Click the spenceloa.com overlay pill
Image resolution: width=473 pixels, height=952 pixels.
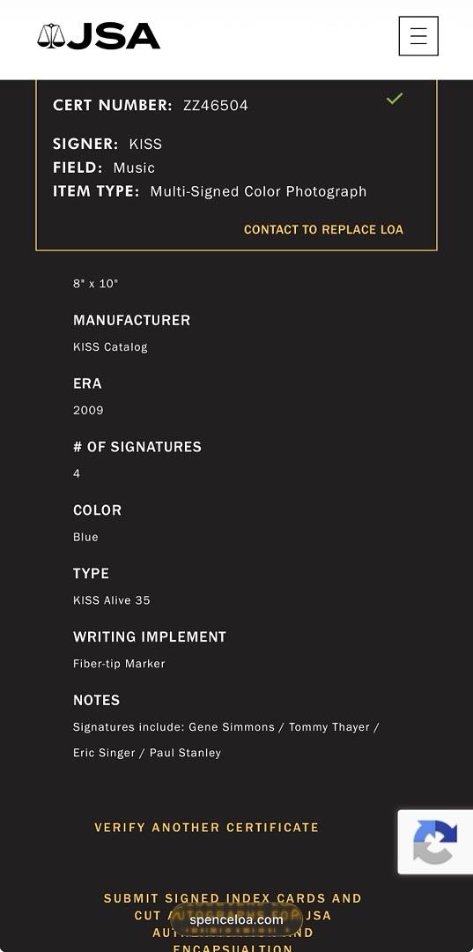coord(236,919)
